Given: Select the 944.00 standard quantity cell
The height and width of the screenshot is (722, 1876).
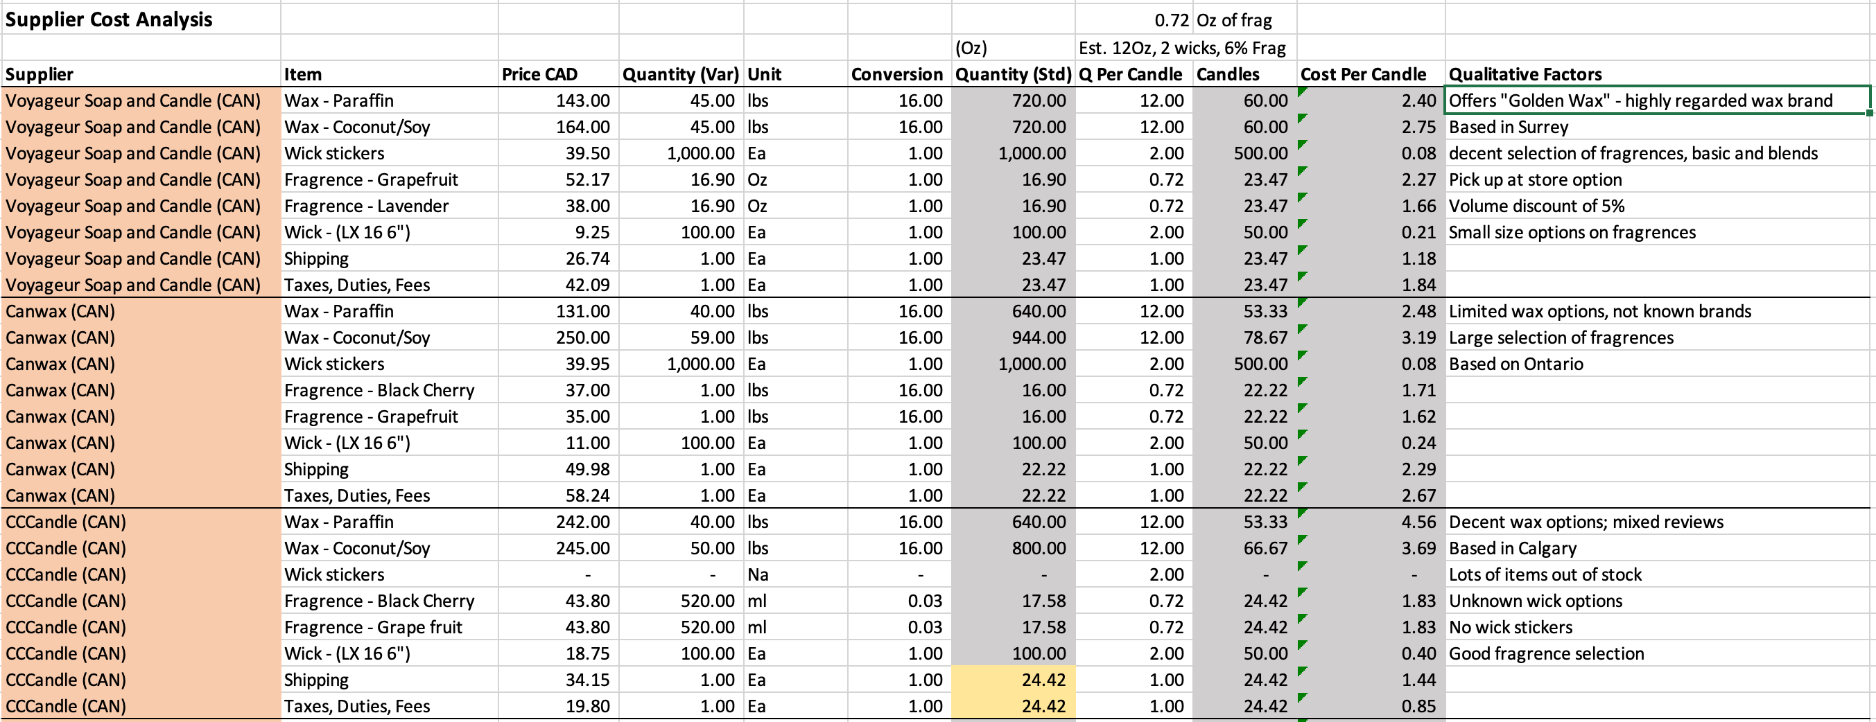Looking at the screenshot, I should 1013,337.
